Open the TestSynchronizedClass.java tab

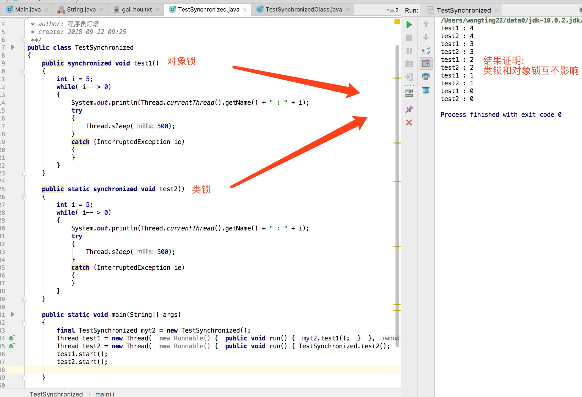[303, 10]
